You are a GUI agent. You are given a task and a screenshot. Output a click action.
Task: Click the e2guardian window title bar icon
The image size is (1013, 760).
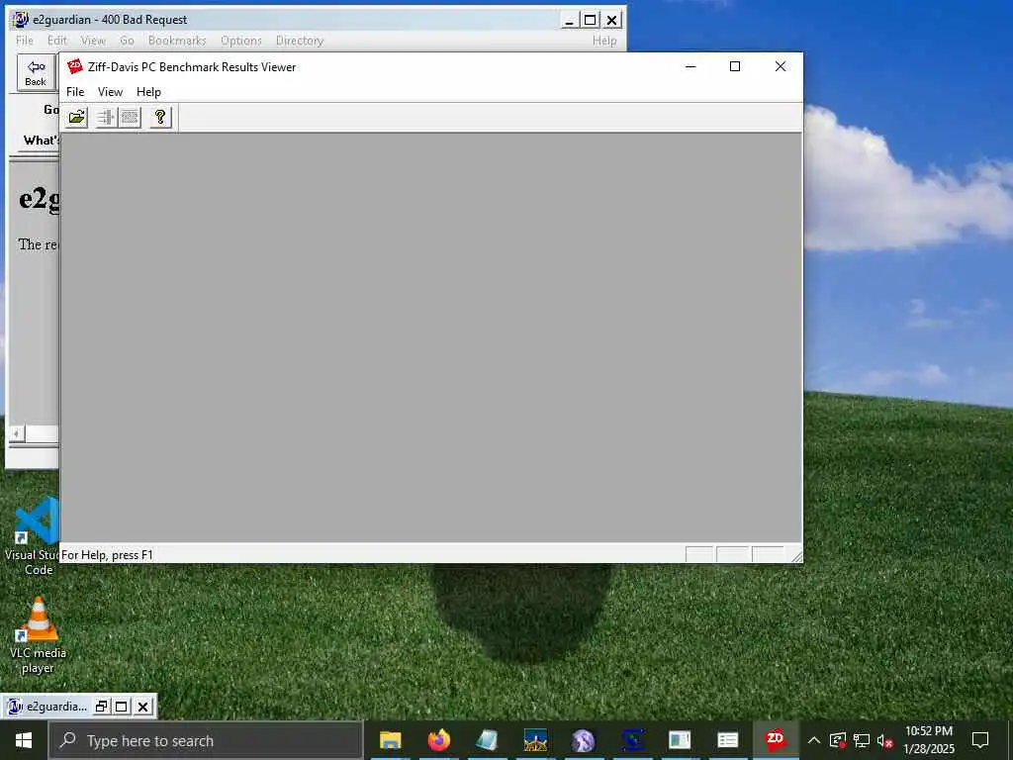click(x=21, y=20)
